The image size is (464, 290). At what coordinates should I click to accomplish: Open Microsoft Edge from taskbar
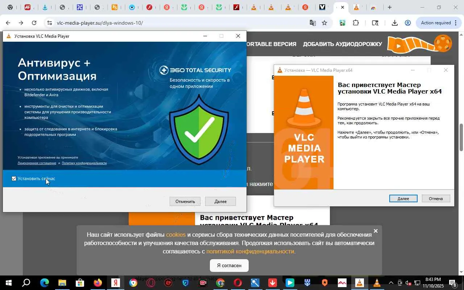tap(44, 283)
